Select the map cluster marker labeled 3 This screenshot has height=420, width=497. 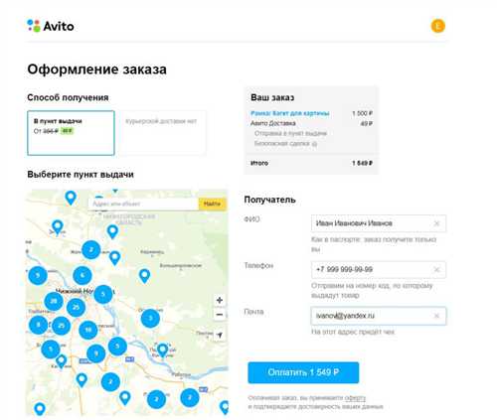click(x=150, y=318)
